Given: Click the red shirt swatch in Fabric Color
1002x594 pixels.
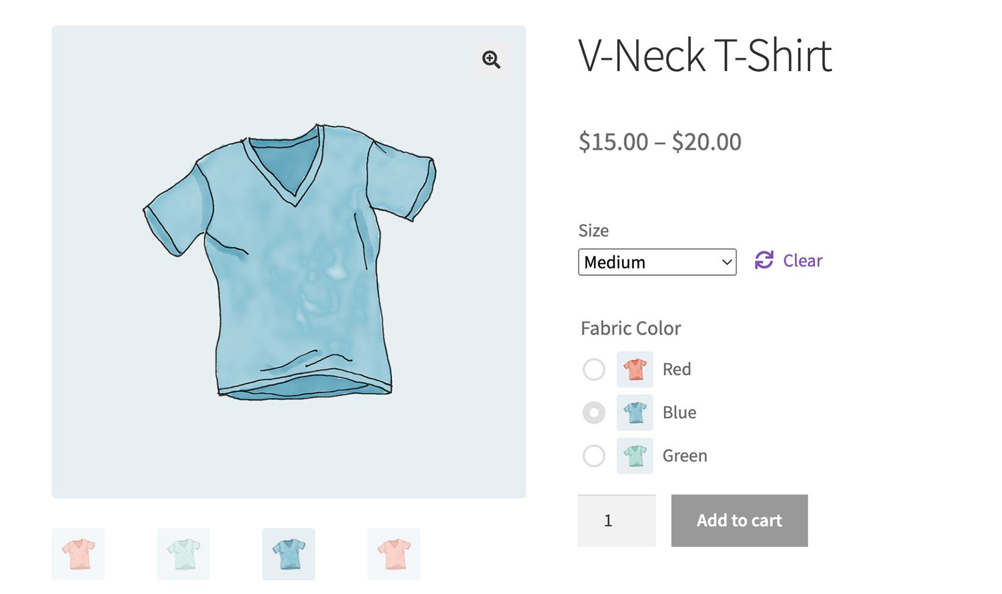Looking at the screenshot, I should pos(635,369).
